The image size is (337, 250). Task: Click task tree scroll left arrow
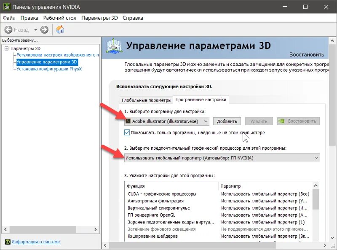click(x=5, y=229)
